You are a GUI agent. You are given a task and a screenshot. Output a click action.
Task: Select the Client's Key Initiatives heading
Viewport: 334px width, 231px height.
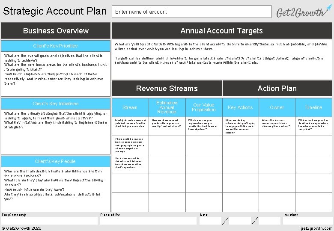tap(56, 104)
